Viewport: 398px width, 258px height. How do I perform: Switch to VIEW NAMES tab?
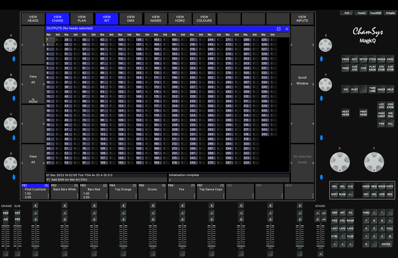click(x=156, y=19)
